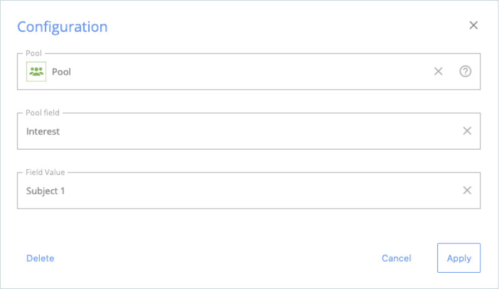
Task: Click the Configuration heading
Action: point(62,27)
